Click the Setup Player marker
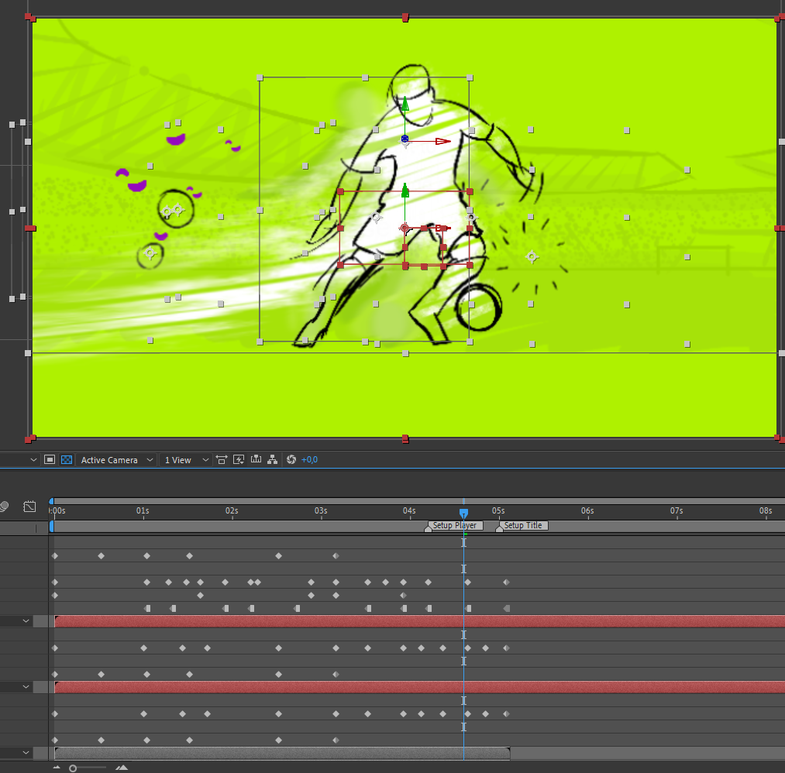This screenshot has width=785, height=773. (454, 525)
